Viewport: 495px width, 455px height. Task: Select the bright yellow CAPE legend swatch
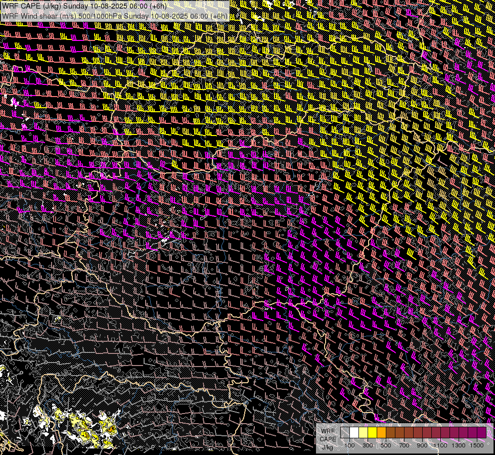tap(373, 433)
